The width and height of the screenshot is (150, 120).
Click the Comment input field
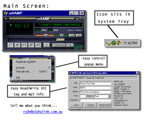[x=95, y=100]
